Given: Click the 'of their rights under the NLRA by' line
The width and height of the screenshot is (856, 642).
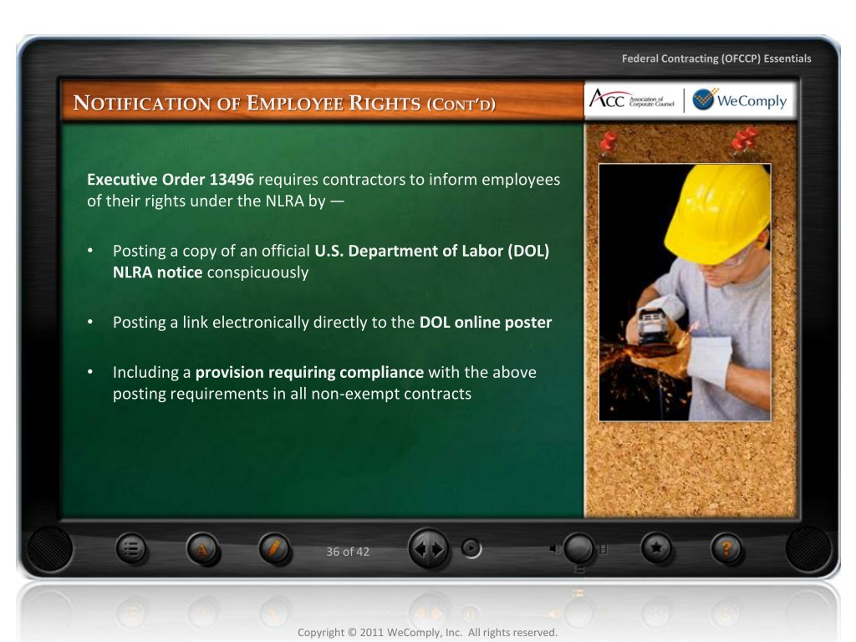Looking at the screenshot, I should click(206, 201).
